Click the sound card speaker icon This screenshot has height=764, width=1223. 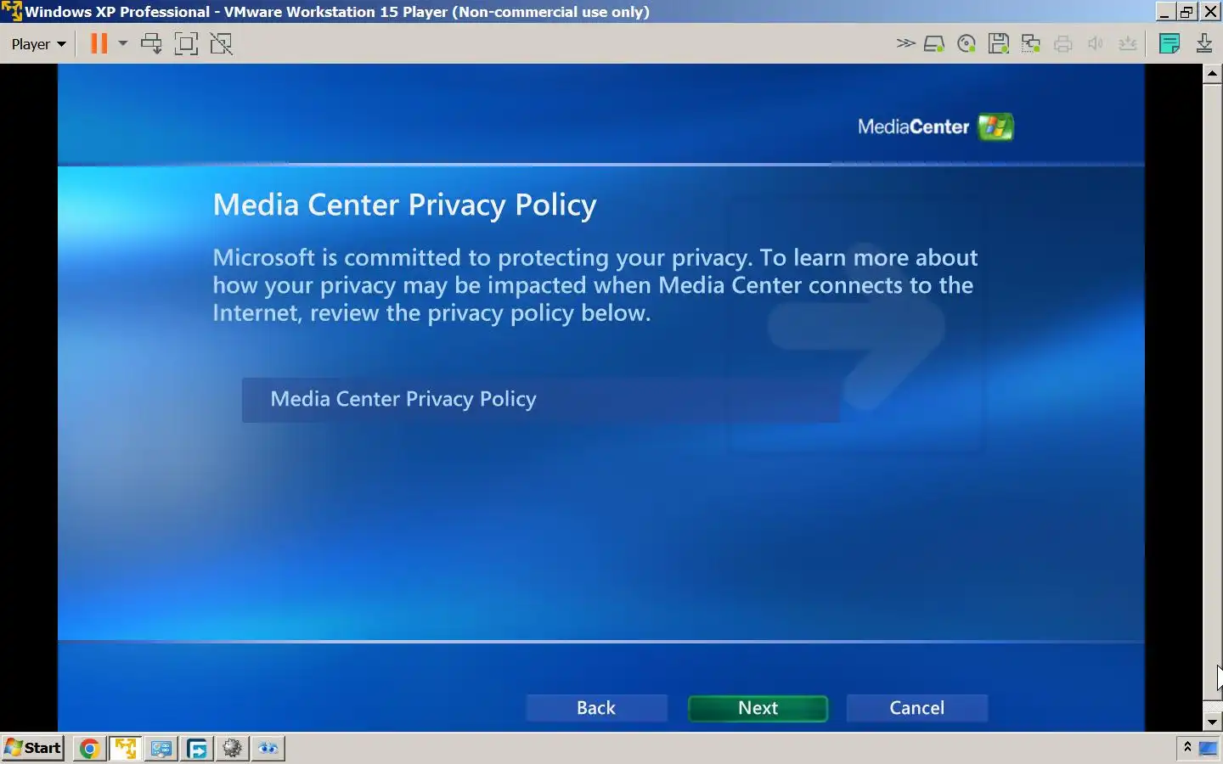(1096, 43)
